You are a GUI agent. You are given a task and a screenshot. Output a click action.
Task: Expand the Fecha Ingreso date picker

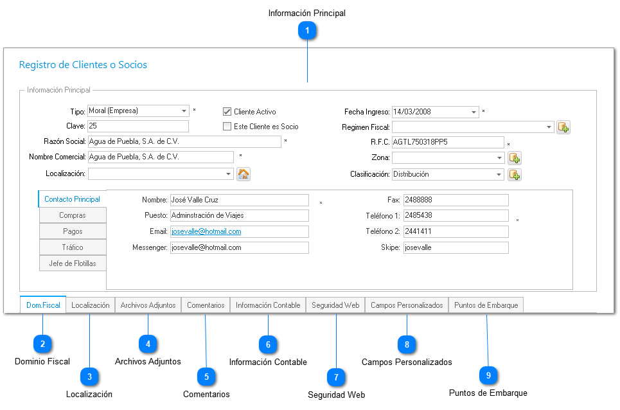474,112
